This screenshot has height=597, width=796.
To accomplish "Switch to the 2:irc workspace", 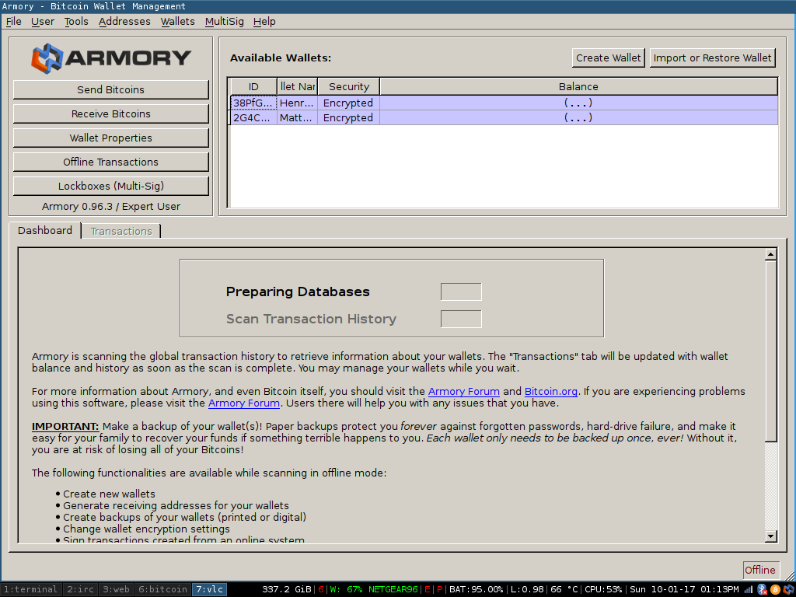I will coord(80,589).
